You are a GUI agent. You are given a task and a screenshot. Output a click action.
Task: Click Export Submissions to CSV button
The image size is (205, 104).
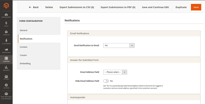(x=77, y=7)
